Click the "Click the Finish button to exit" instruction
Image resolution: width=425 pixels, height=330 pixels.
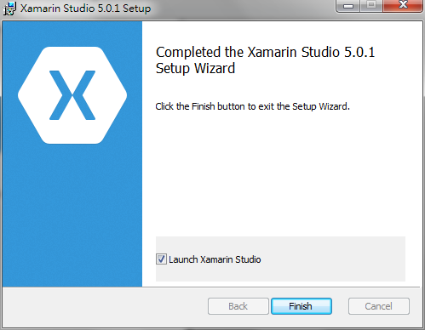pos(252,106)
